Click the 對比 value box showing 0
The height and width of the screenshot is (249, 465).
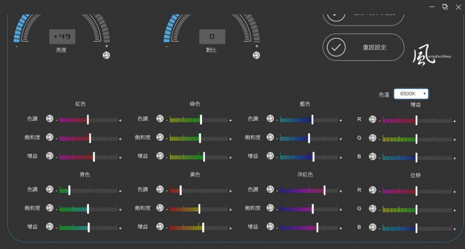[x=212, y=37]
